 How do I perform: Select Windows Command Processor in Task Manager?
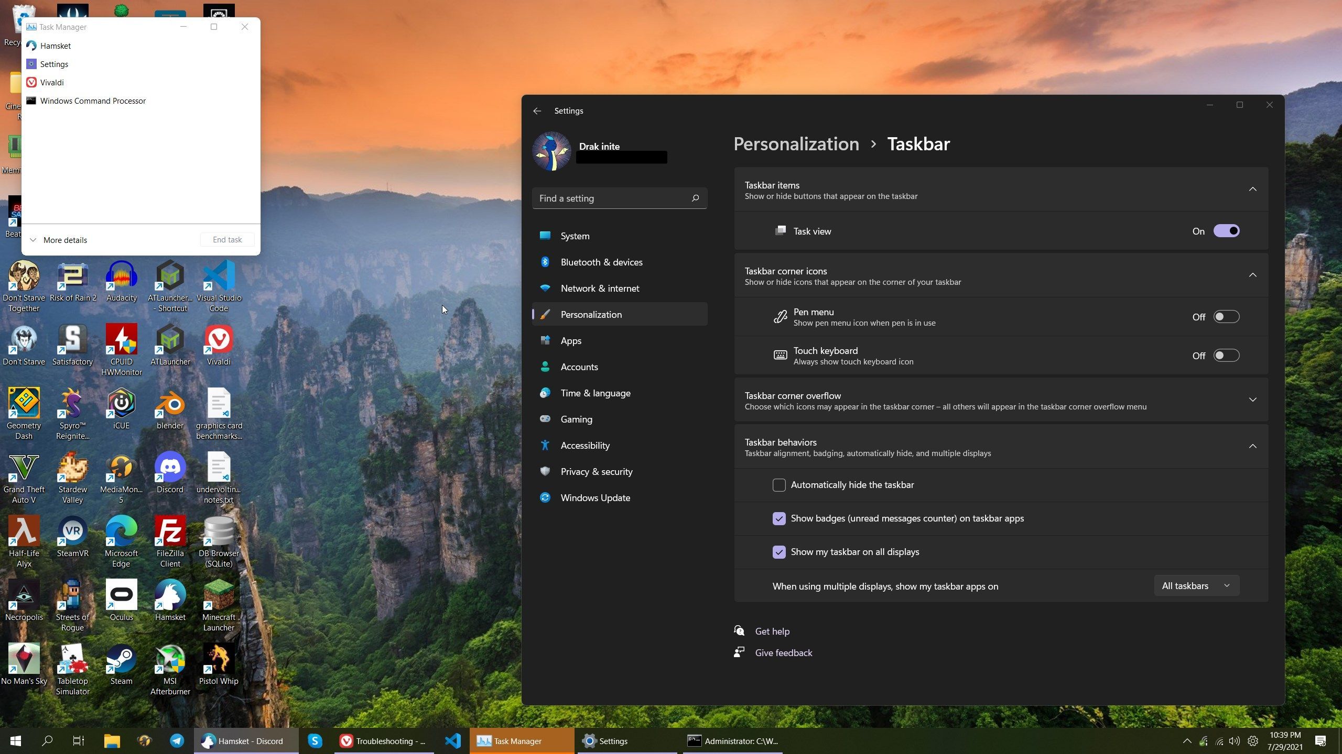click(140, 101)
